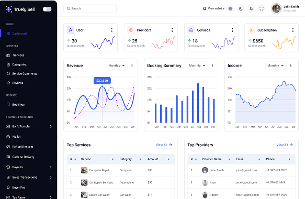Open Services in the sidebar

point(18,56)
